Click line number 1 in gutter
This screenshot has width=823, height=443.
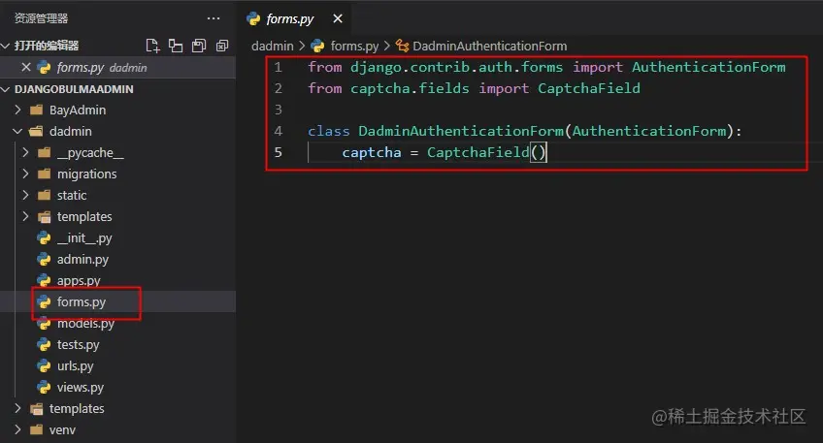tap(279, 67)
